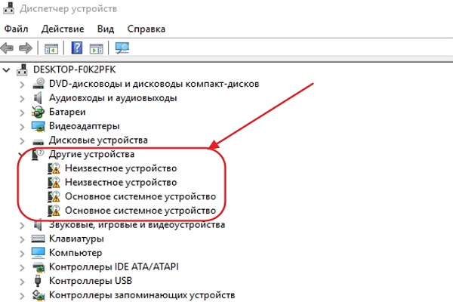Image resolution: width=453 pixels, height=302 pixels.
Task: Click the first Неизвестное устройство warning icon
Action: click(x=54, y=168)
